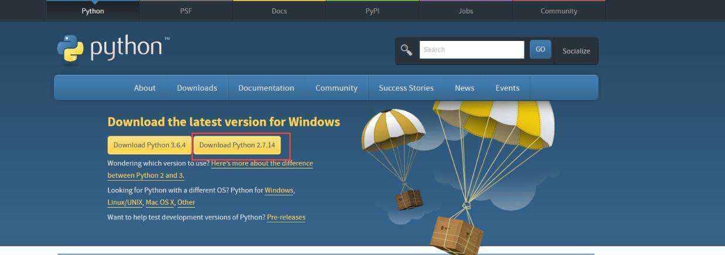Follow the Other OS link

(186, 202)
